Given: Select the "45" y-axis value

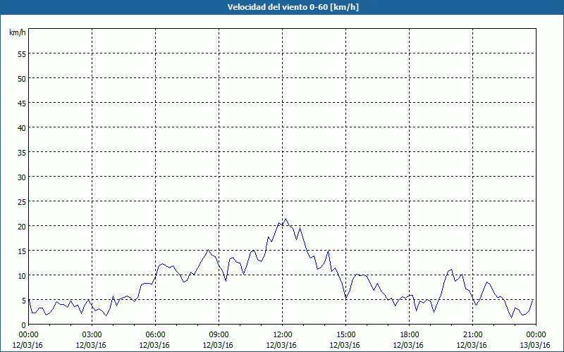Looking at the screenshot, I should (x=22, y=103).
